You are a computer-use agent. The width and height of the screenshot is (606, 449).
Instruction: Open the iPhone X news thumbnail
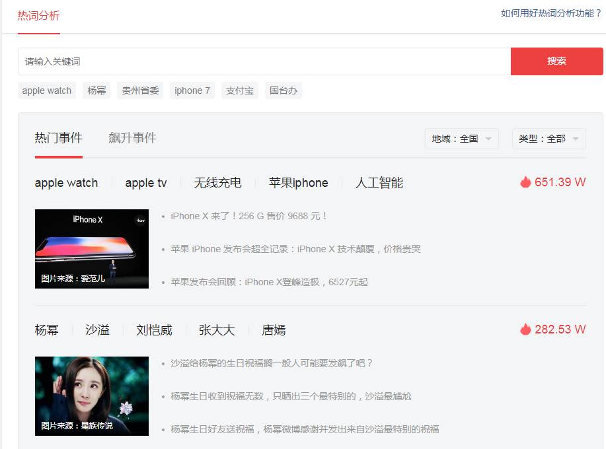coord(92,249)
